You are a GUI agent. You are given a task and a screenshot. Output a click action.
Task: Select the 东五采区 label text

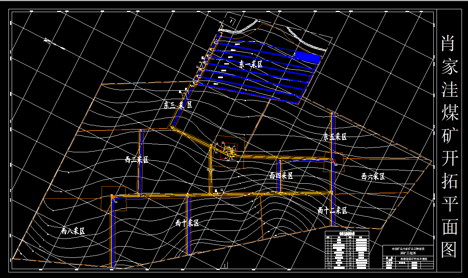pyautogui.click(x=335, y=137)
